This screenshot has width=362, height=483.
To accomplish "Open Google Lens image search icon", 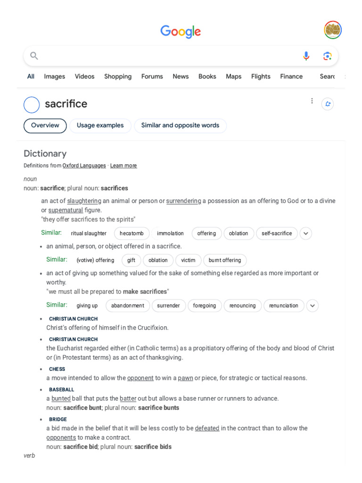I will (327, 56).
